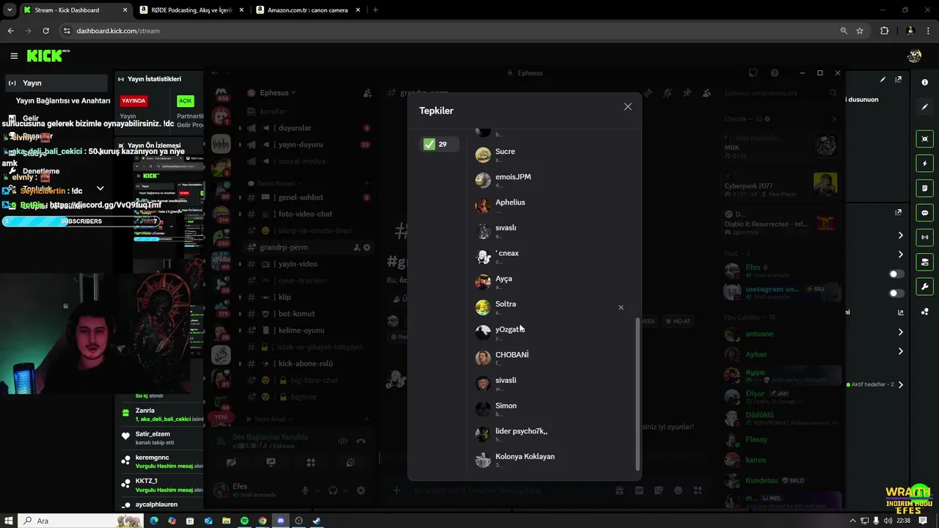Disconnect from the Discord voice call

(361, 441)
